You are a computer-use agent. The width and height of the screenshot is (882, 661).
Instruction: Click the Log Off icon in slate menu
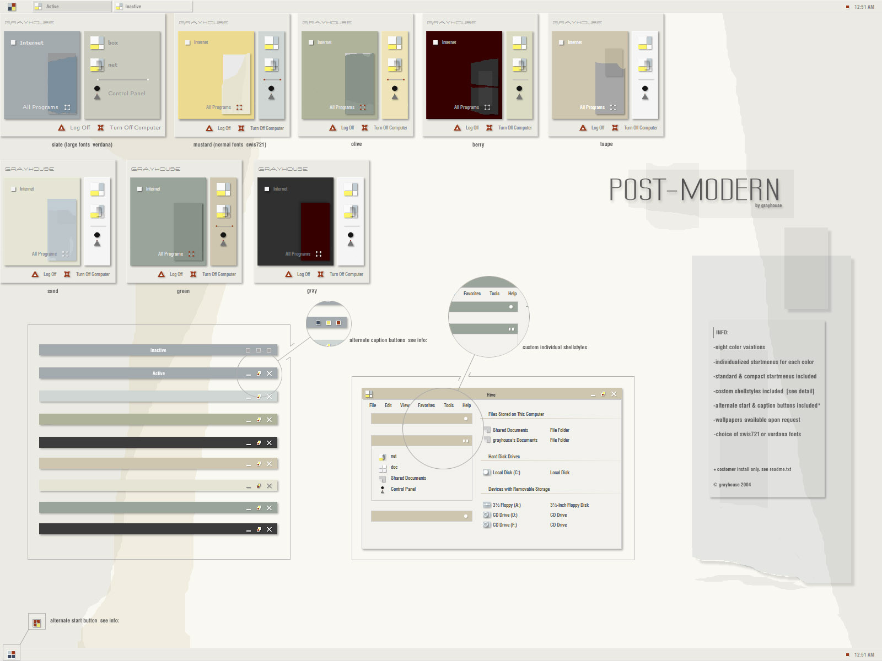tap(62, 128)
